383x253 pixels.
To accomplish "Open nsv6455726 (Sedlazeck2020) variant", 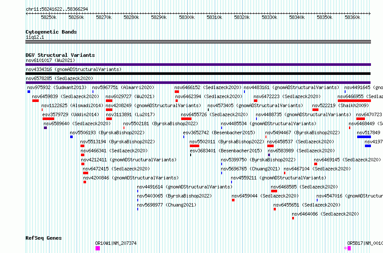I will pos(214,114).
